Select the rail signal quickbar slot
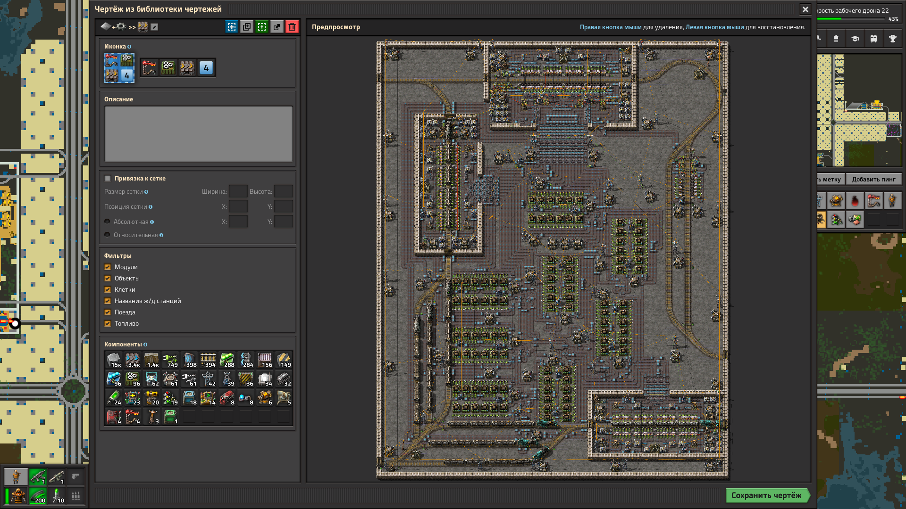Screen dimensions: 906x509 tap(836, 220)
